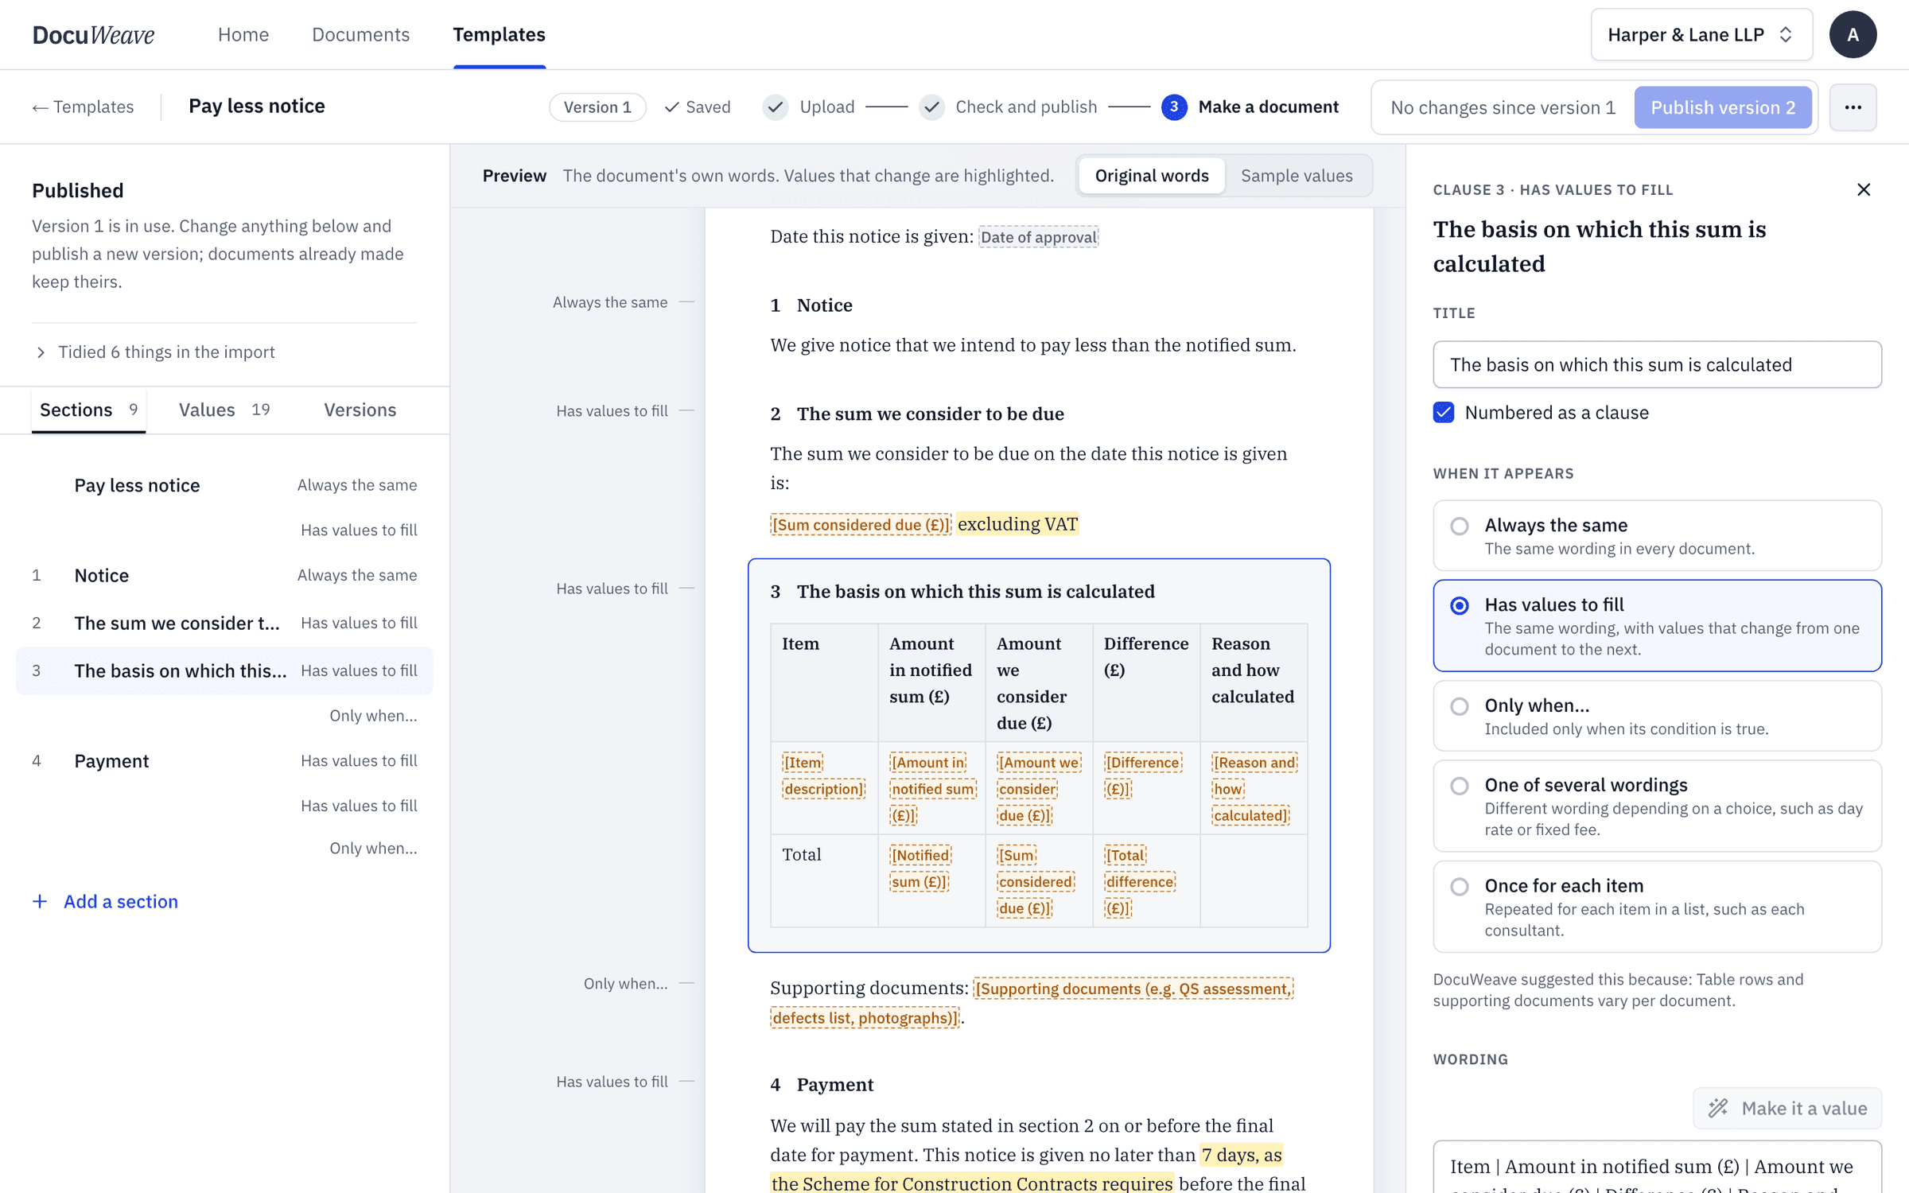Viewport: 1909px width, 1193px height.
Task: Click the Upload step checkmark
Action: click(775, 107)
